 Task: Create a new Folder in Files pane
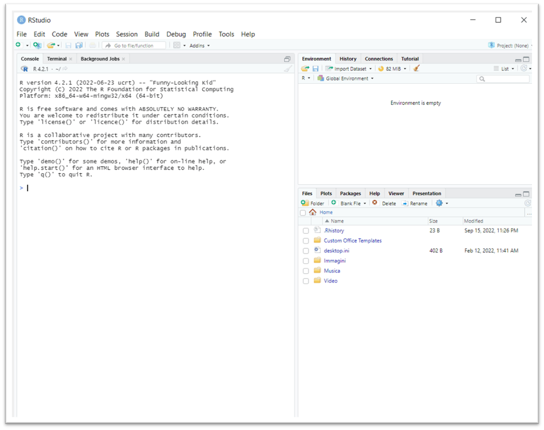[x=313, y=203]
